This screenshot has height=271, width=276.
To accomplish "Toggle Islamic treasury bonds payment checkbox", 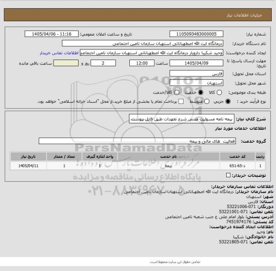I will [181, 101].
